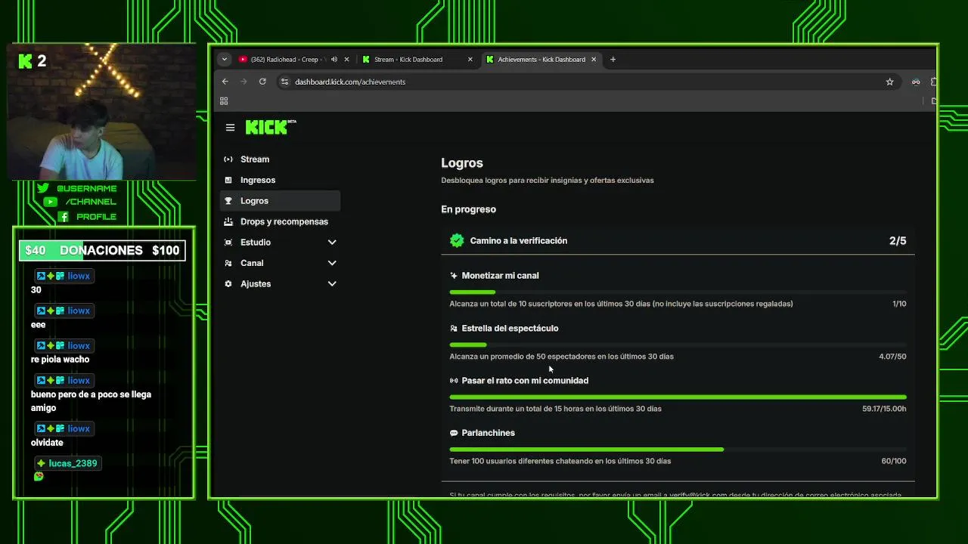Click the Estudio sidebar icon
The width and height of the screenshot is (968, 544).
(228, 243)
